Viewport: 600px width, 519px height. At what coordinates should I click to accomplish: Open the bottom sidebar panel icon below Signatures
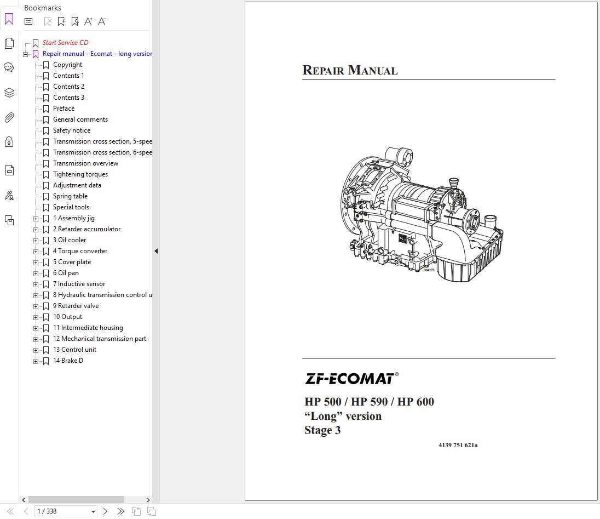pos(9,220)
